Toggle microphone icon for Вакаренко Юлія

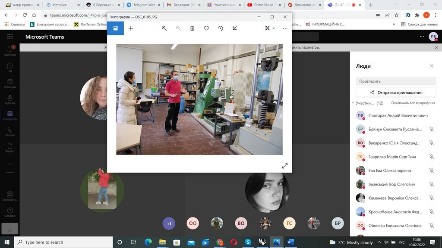click(x=431, y=143)
